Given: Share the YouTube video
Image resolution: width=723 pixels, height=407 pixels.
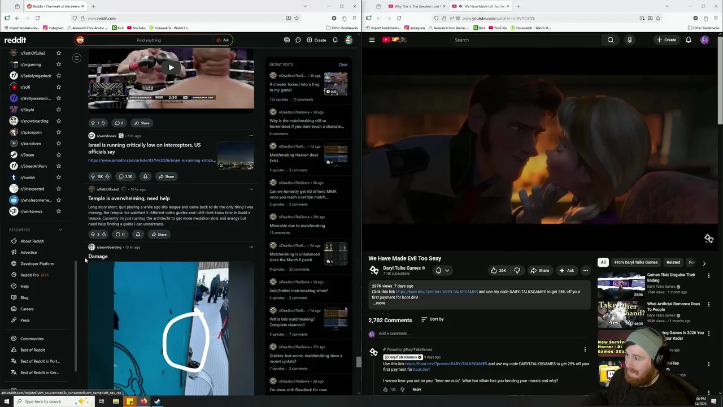Looking at the screenshot, I should point(539,270).
